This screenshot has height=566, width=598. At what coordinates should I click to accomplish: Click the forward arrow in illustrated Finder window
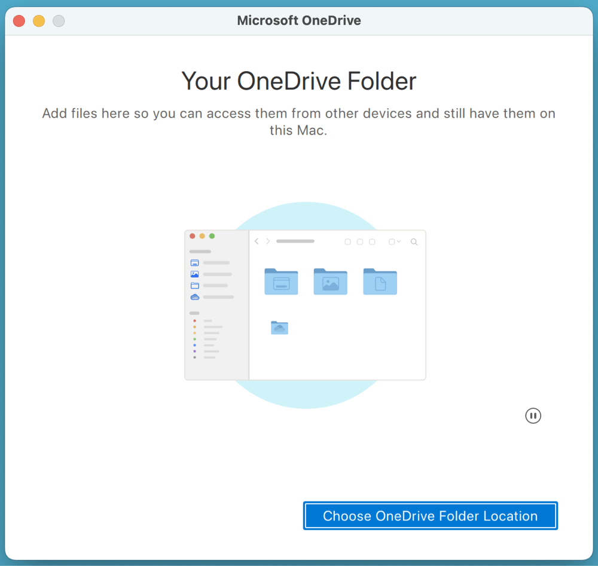point(268,241)
